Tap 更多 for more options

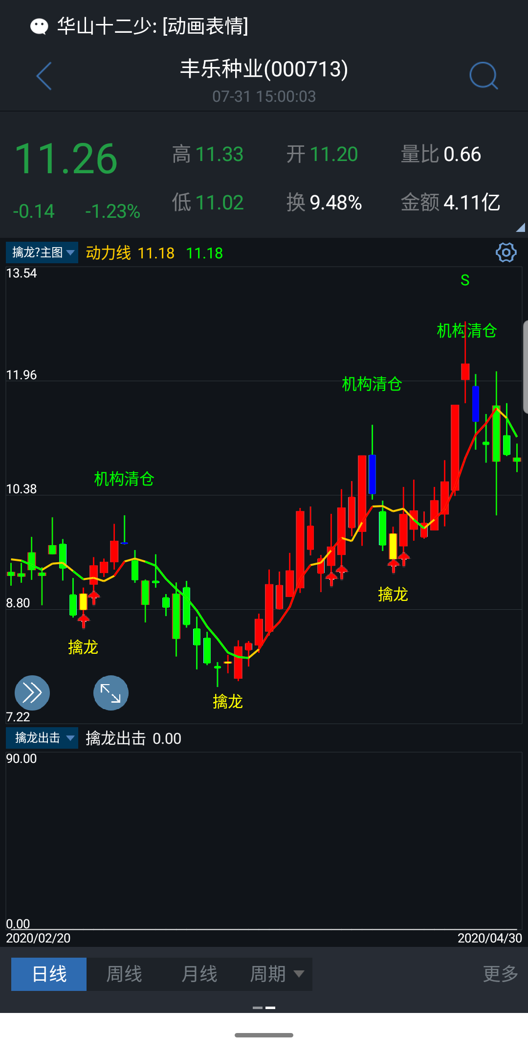[500, 974]
